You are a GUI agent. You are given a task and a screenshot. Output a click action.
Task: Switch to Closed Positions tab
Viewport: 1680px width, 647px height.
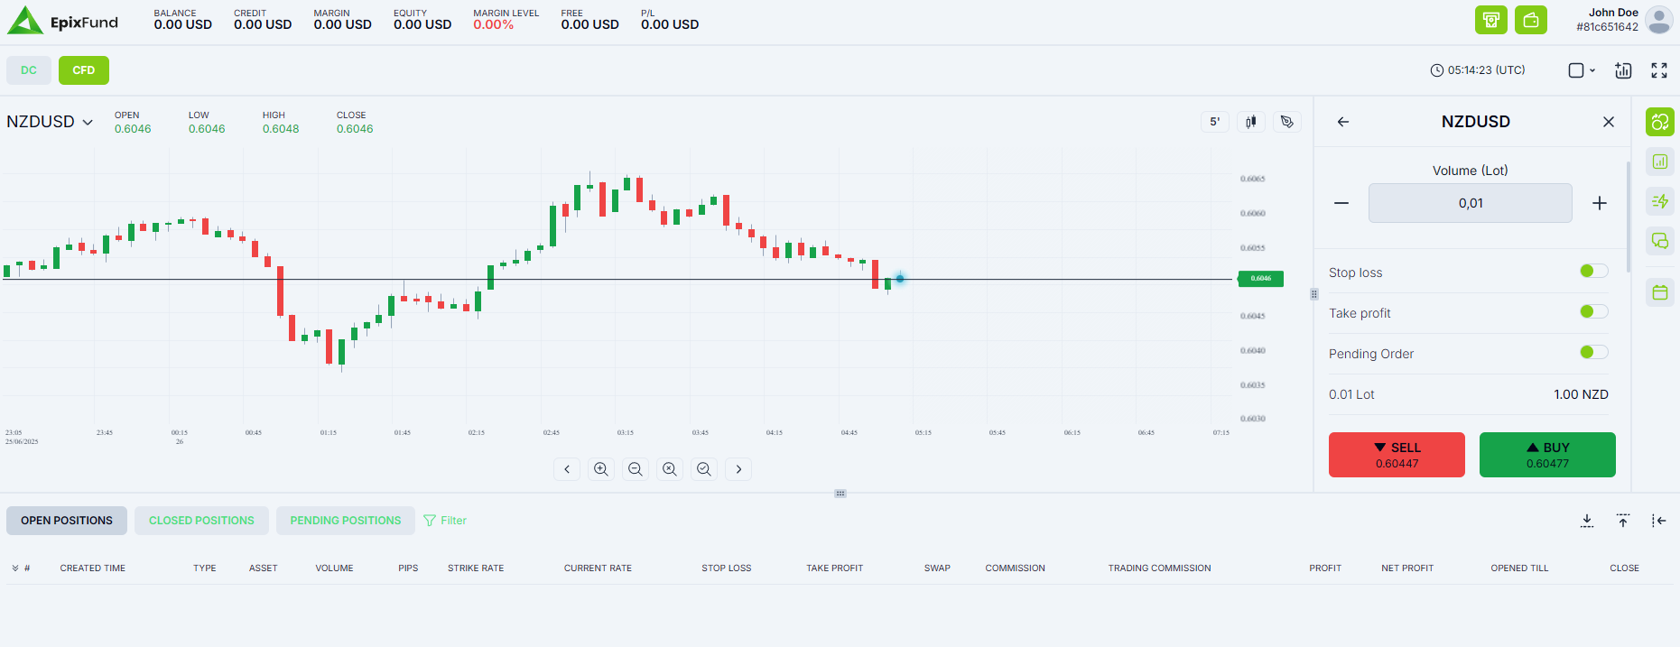click(x=201, y=521)
